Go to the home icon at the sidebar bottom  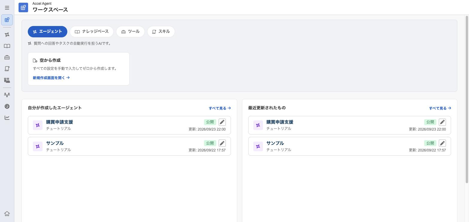click(7, 214)
